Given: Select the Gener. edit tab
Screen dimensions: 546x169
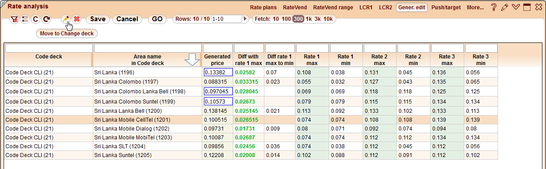Looking at the screenshot, I should click(x=412, y=8).
